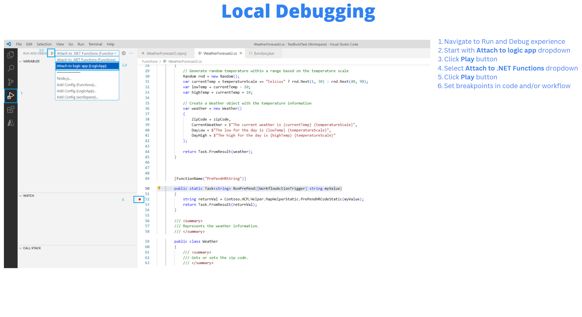Open the File menu
Screen dimensions: 582x317
coord(19,44)
